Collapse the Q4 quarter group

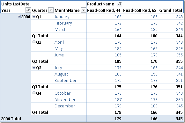[x=34, y=93]
